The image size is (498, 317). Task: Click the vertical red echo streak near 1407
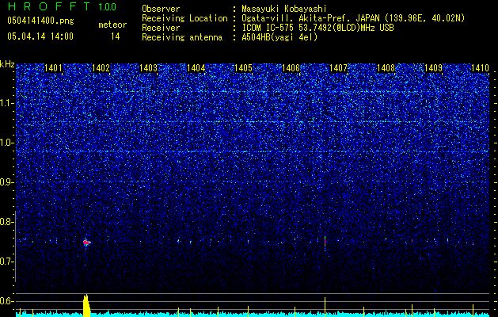click(x=325, y=243)
